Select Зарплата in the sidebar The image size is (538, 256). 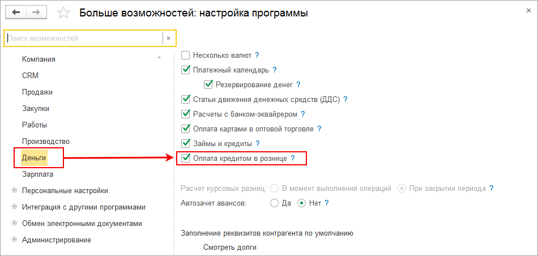[x=37, y=174]
